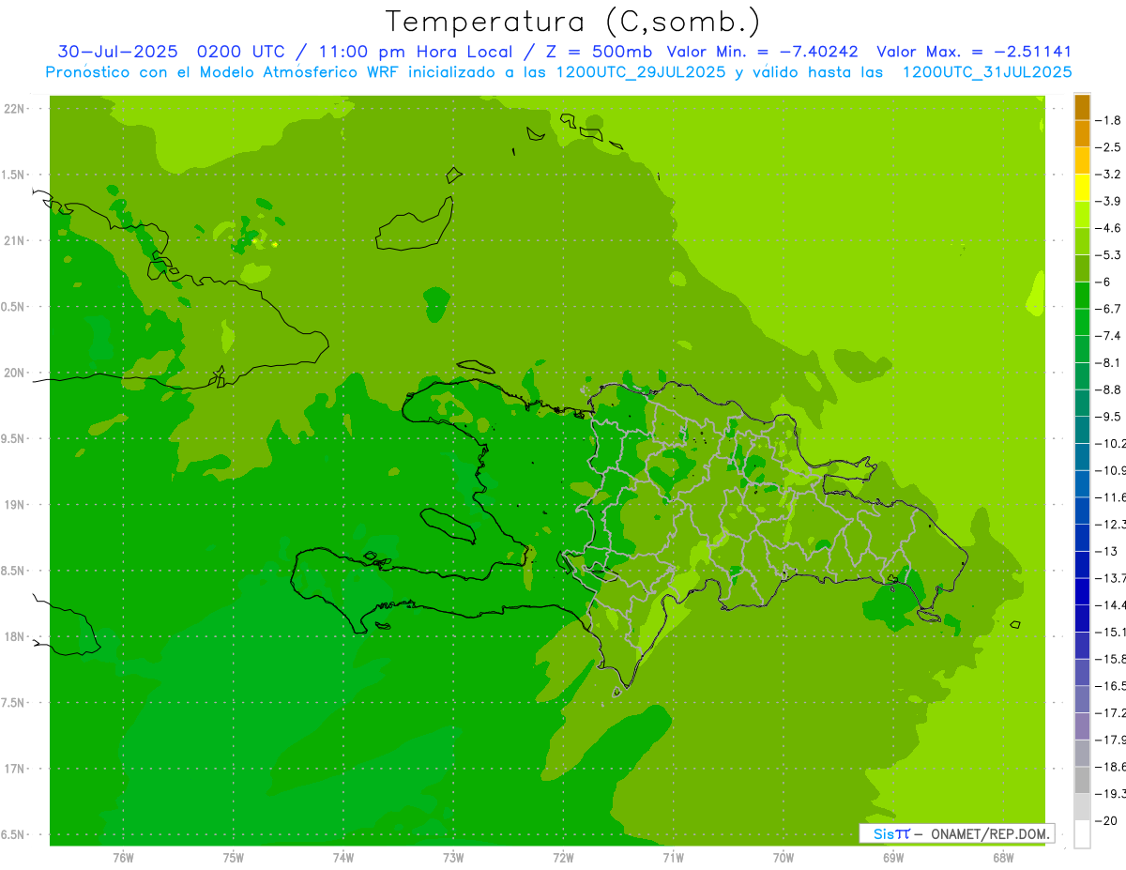Click the -5.3 legend value
1126x870 pixels.
click(1109, 254)
